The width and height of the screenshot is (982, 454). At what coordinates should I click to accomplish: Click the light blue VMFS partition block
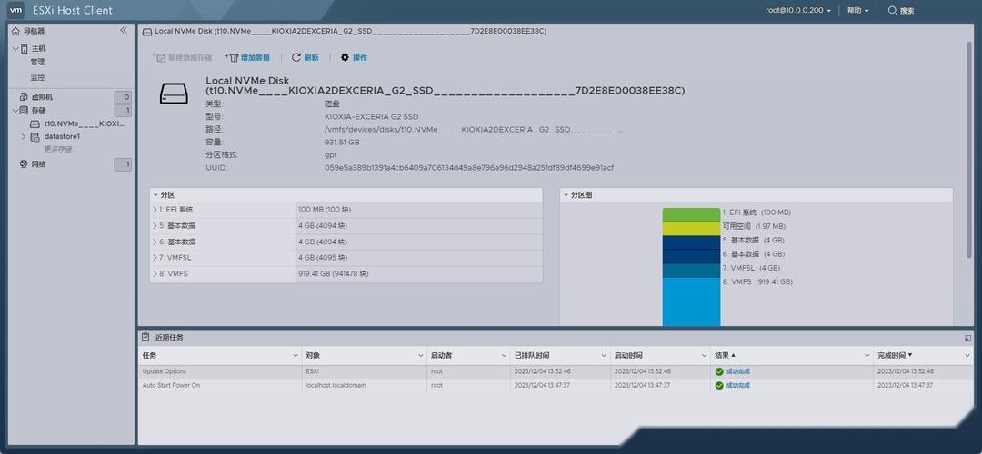point(691,301)
